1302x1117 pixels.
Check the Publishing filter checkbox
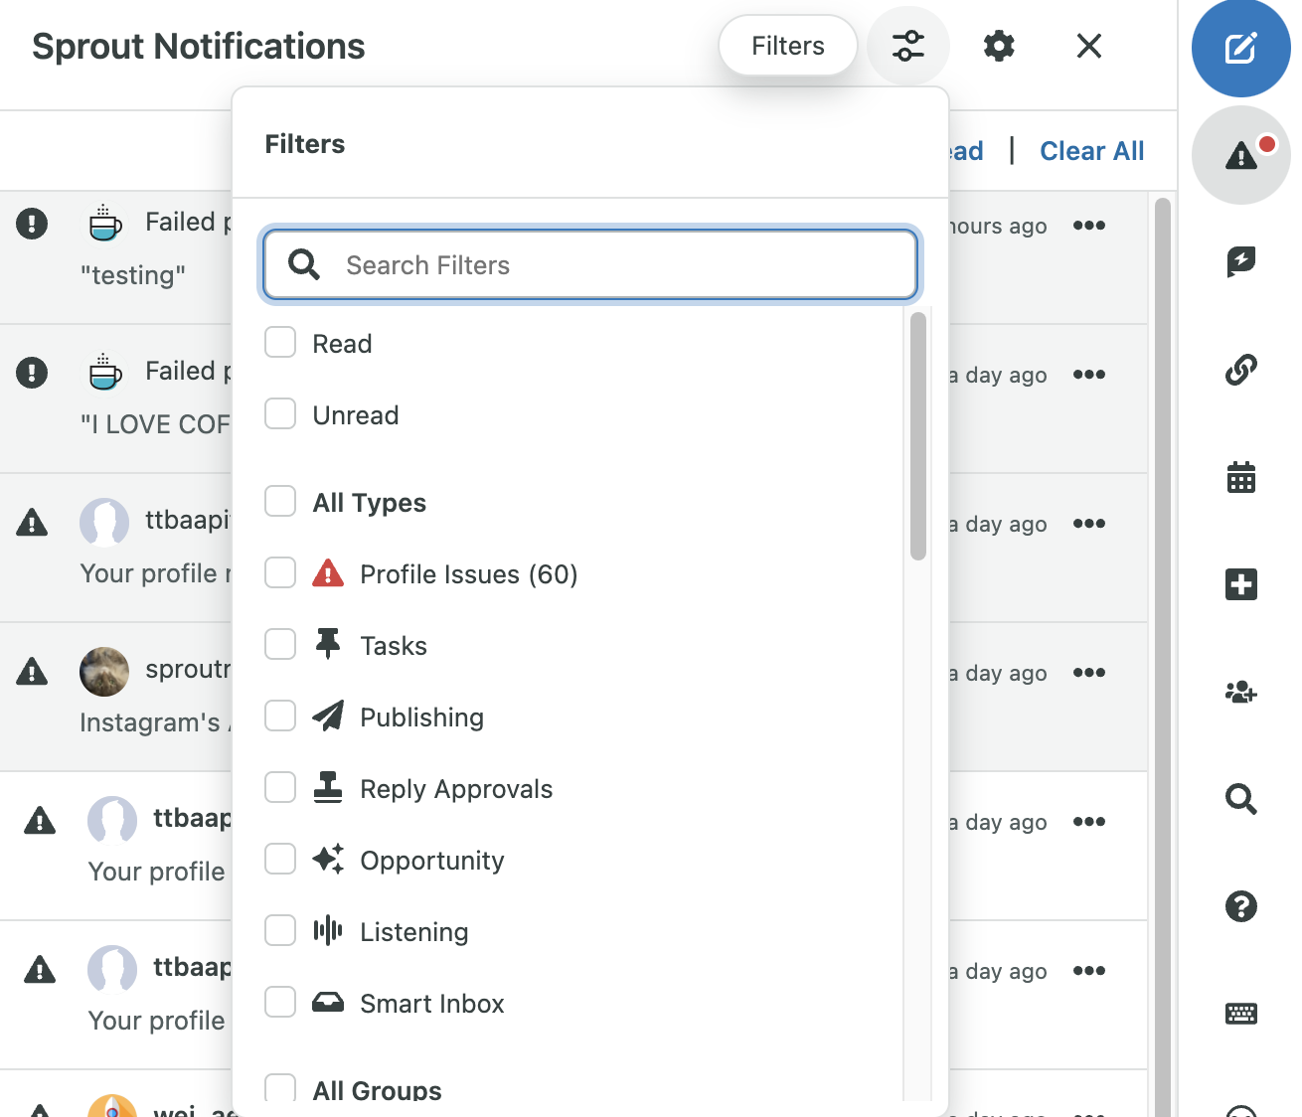coord(279,716)
